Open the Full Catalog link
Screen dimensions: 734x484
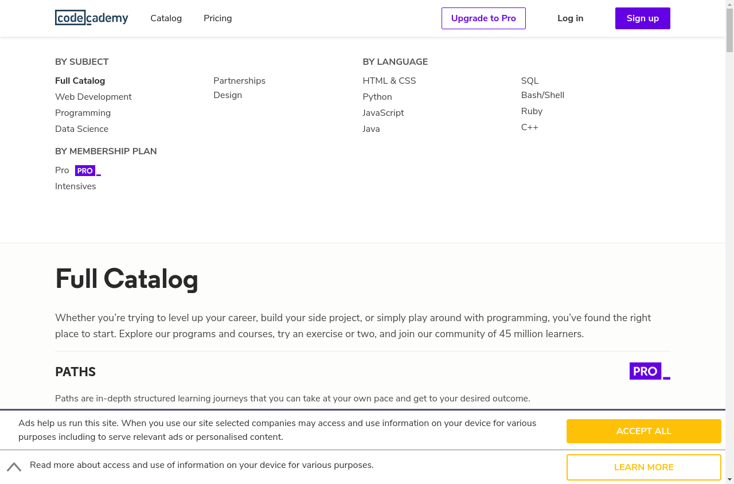click(80, 81)
